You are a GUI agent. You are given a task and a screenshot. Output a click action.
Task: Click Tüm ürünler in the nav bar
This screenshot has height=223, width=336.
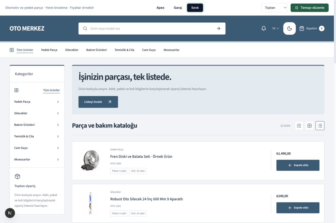click(x=25, y=50)
